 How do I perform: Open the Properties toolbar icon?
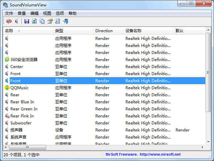50,21
